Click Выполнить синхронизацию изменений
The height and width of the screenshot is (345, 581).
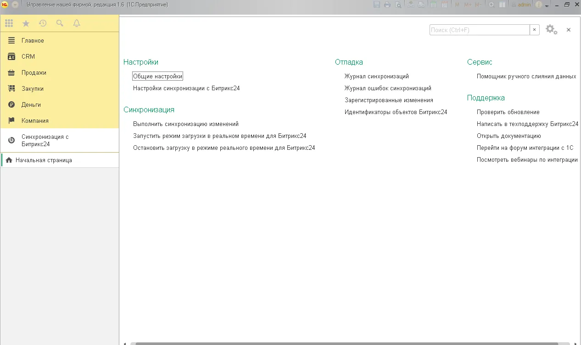pos(185,124)
